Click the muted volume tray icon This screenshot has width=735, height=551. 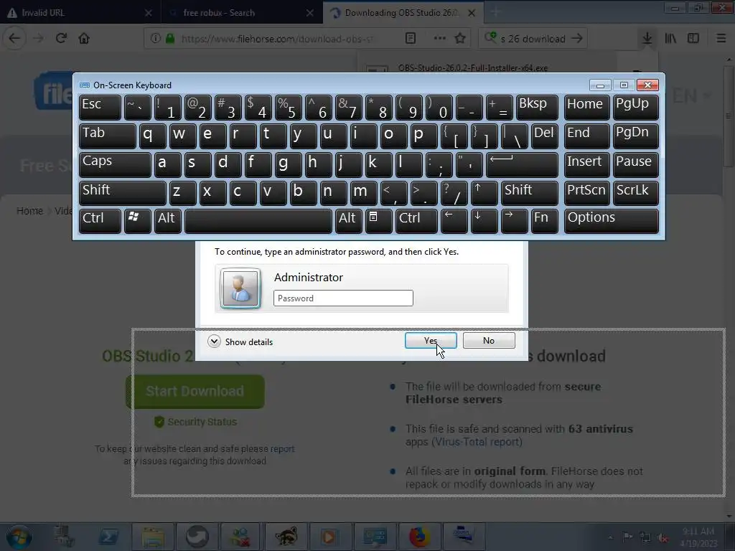click(x=663, y=537)
